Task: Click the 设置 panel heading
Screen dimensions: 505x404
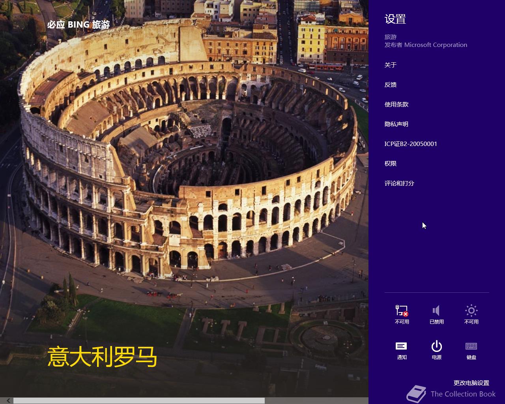Action: tap(395, 19)
